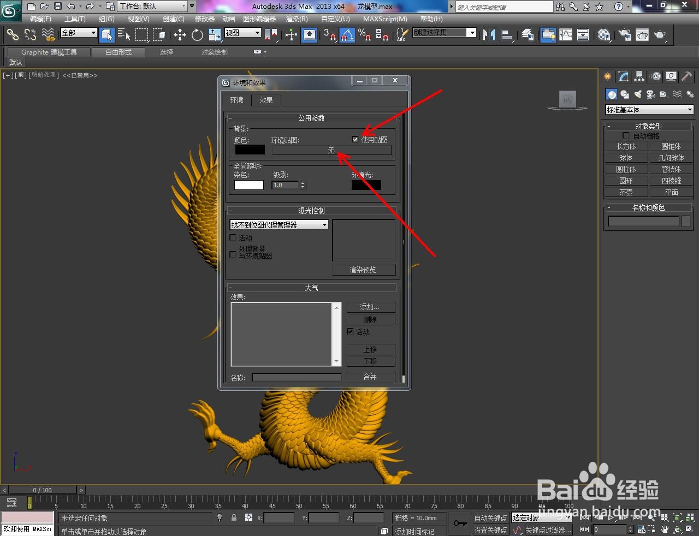The image size is (699, 536).
Task: Click the 渲染预览 button
Action: (363, 270)
